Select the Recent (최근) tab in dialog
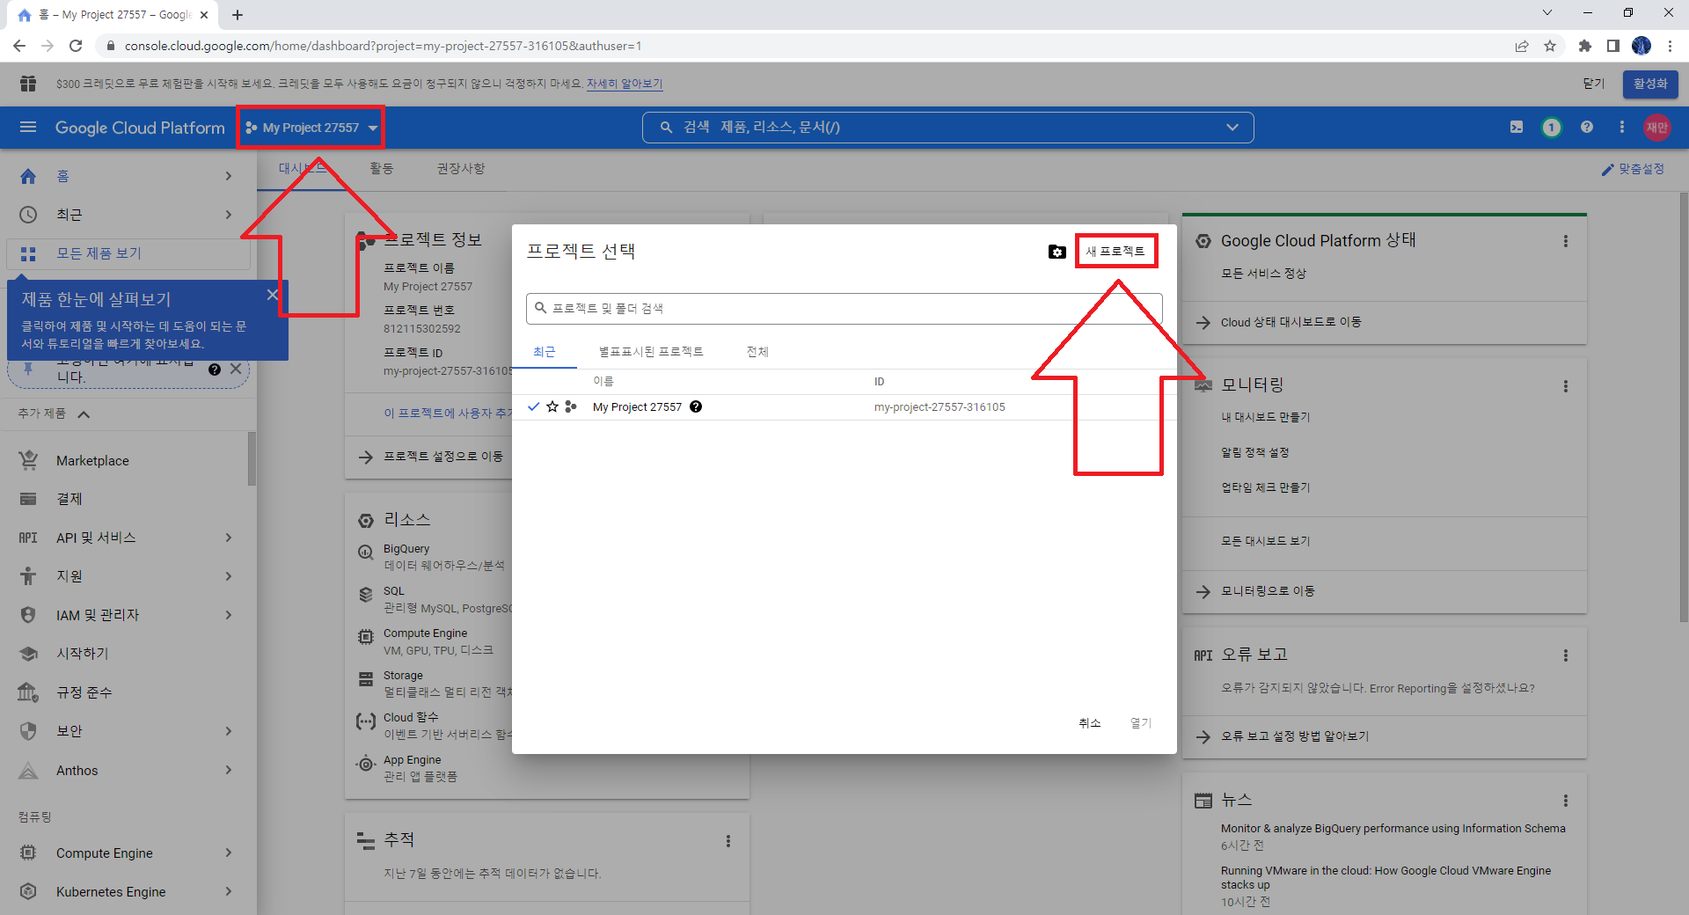The height and width of the screenshot is (915, 1689). [x=545, y=352]
